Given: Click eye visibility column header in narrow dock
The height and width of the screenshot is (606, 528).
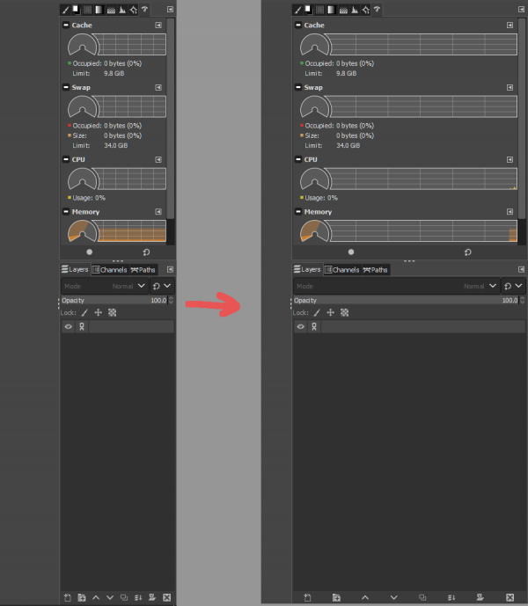Looking at the screenshot, I should click(x=69, y=326).
